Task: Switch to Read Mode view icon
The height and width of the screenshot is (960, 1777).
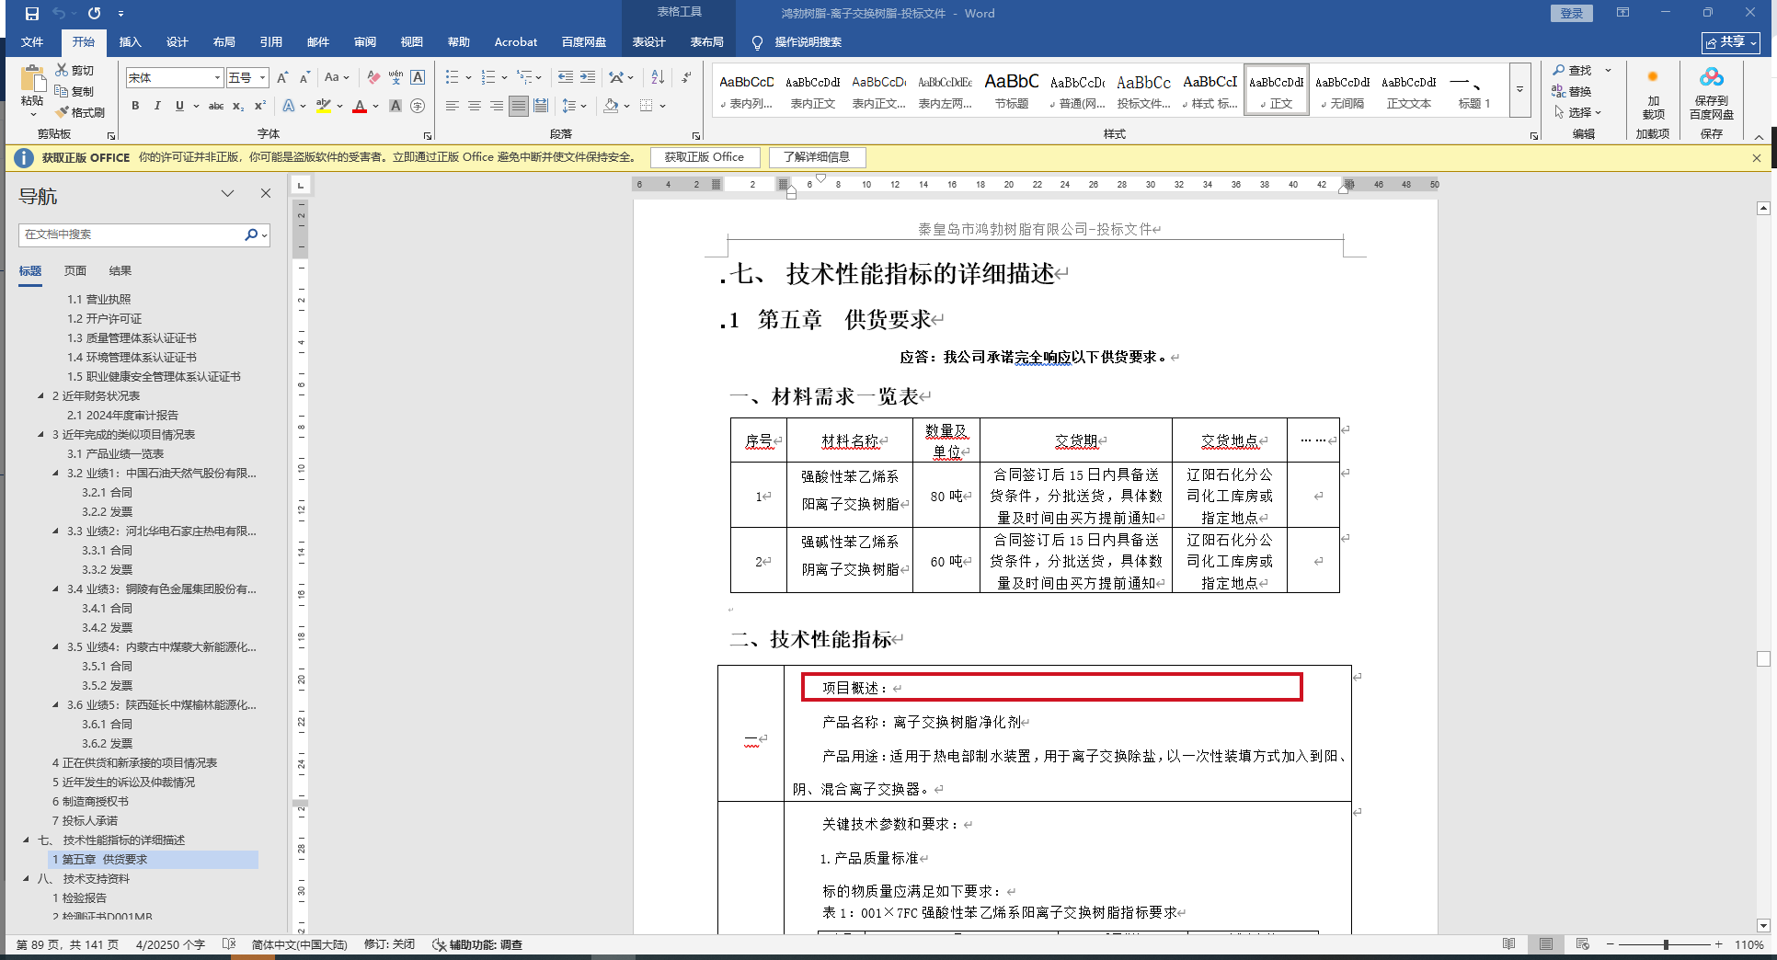Action: [x=1509, y=944]
